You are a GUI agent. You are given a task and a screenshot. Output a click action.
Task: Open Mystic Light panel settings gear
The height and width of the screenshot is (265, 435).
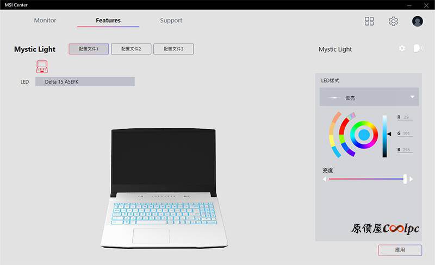point(402,48)
